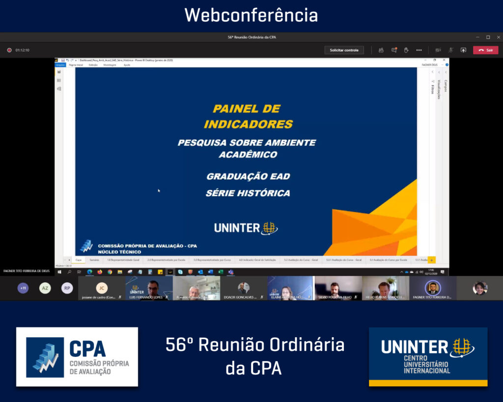Add a new page with plus button
Viewport: 503px width, 402px height.
coord(432,260)
